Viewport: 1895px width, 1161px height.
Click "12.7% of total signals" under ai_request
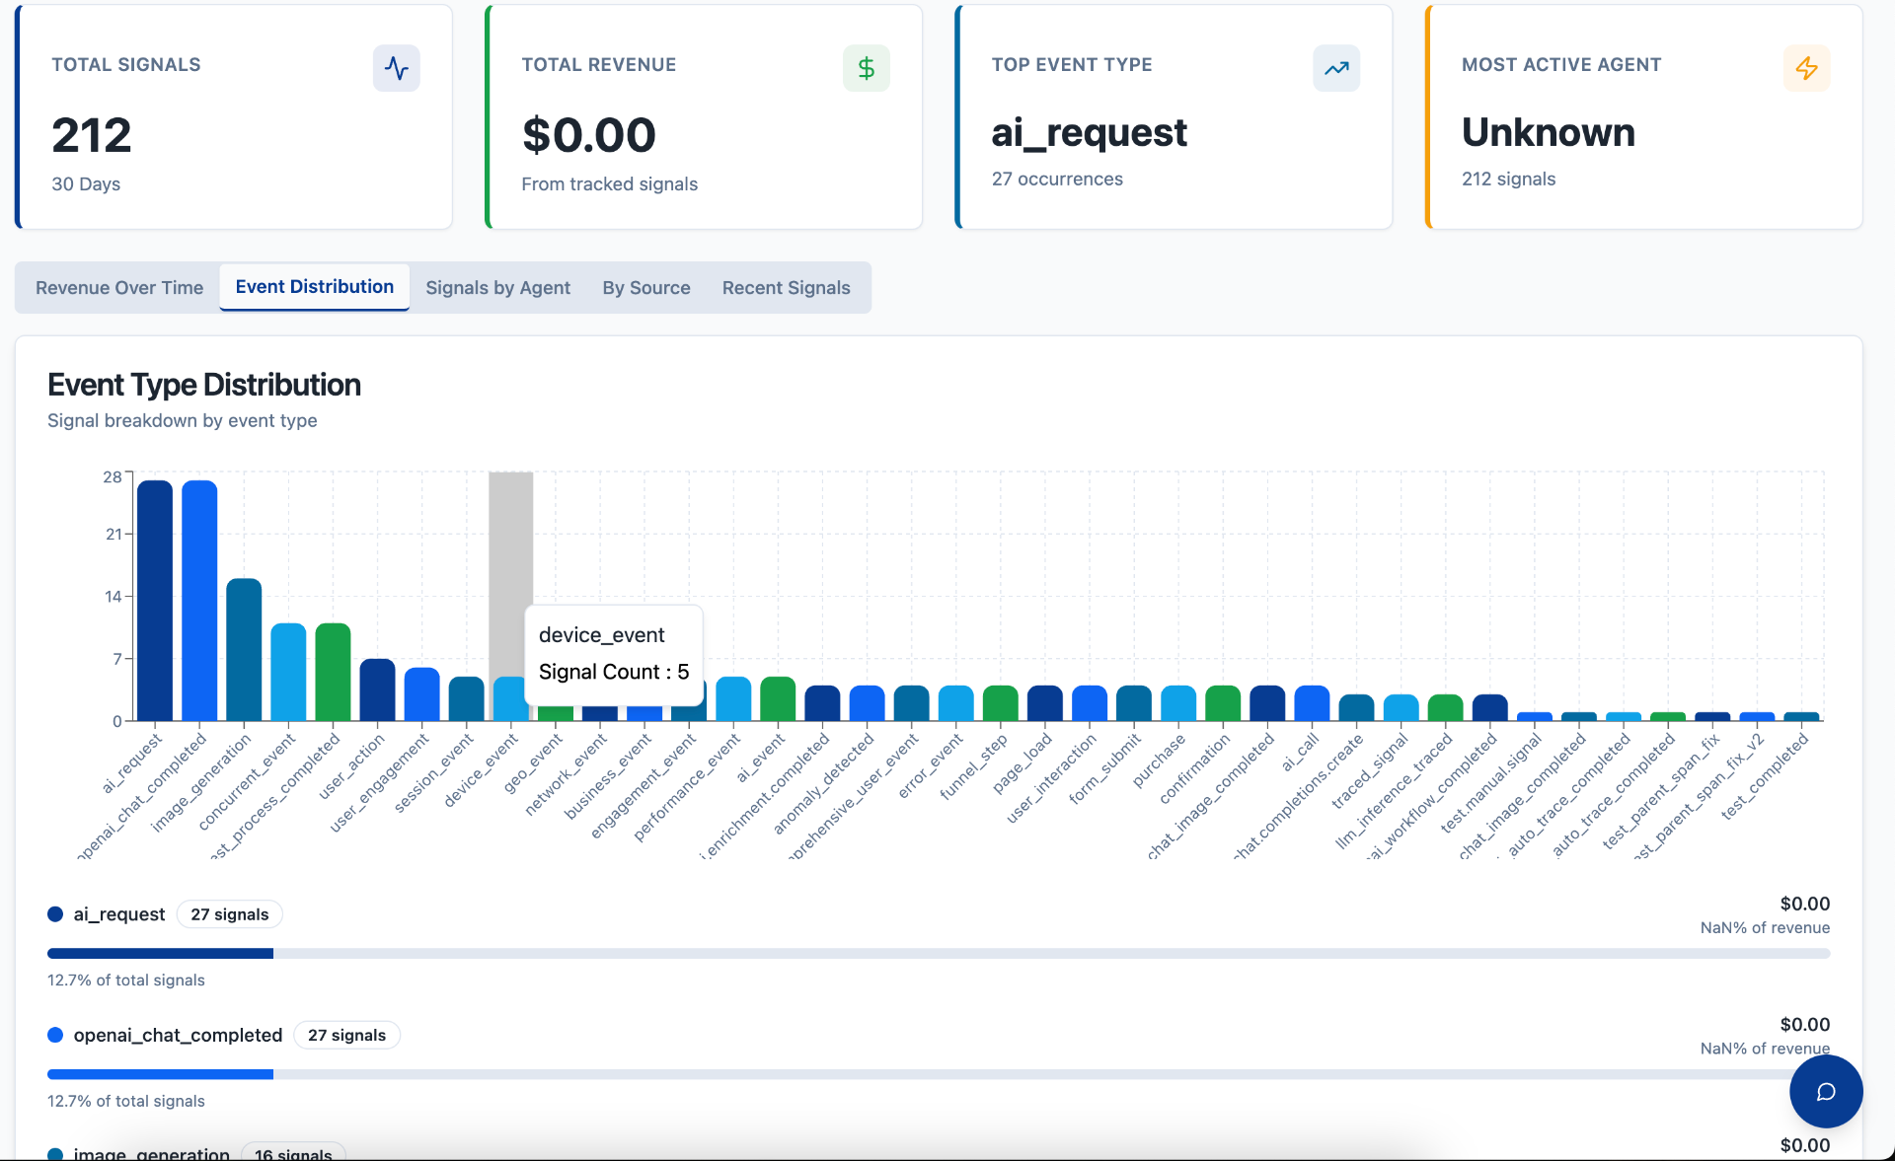point(126,980)
